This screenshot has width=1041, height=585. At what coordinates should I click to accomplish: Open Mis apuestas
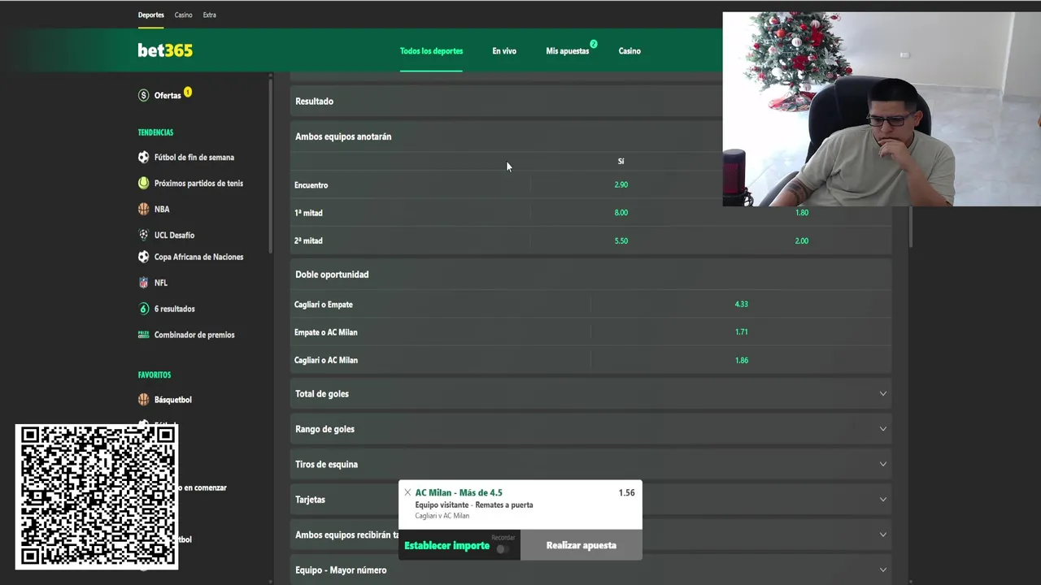568,51
